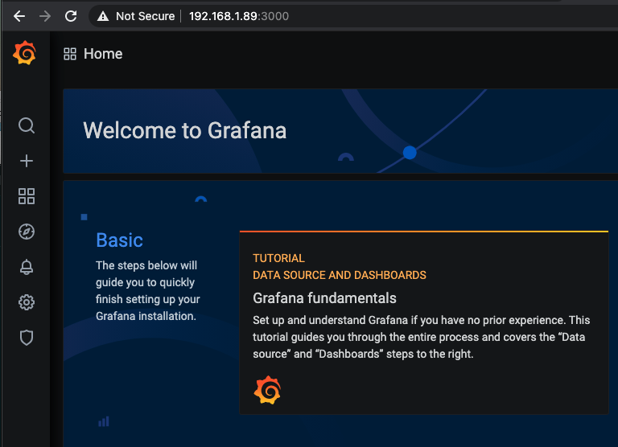
Task: Open the Home dashboard picker title
Action: 103,54
